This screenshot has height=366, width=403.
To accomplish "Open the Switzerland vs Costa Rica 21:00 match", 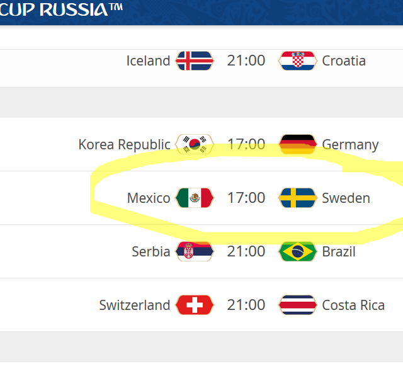I will coord(246,305).
